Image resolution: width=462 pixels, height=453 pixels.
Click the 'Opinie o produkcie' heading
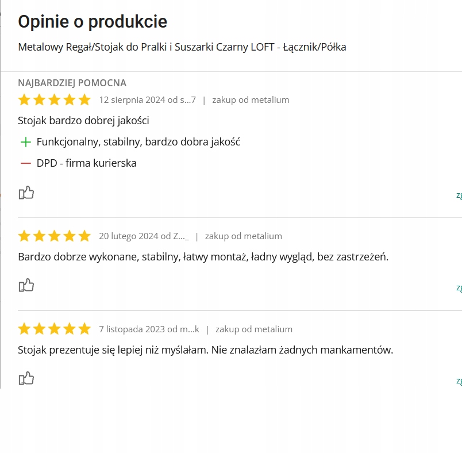[93, 22]
